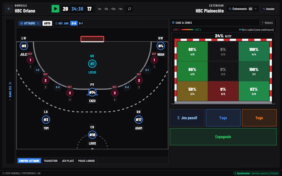This screenshot has height=176, width=282.
Task: Select left wing player #8 Jules
Action: 24,46
